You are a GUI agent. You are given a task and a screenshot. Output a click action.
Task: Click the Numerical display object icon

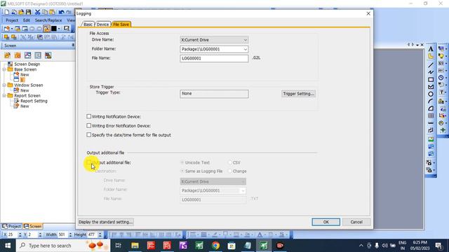pos(441,63)
